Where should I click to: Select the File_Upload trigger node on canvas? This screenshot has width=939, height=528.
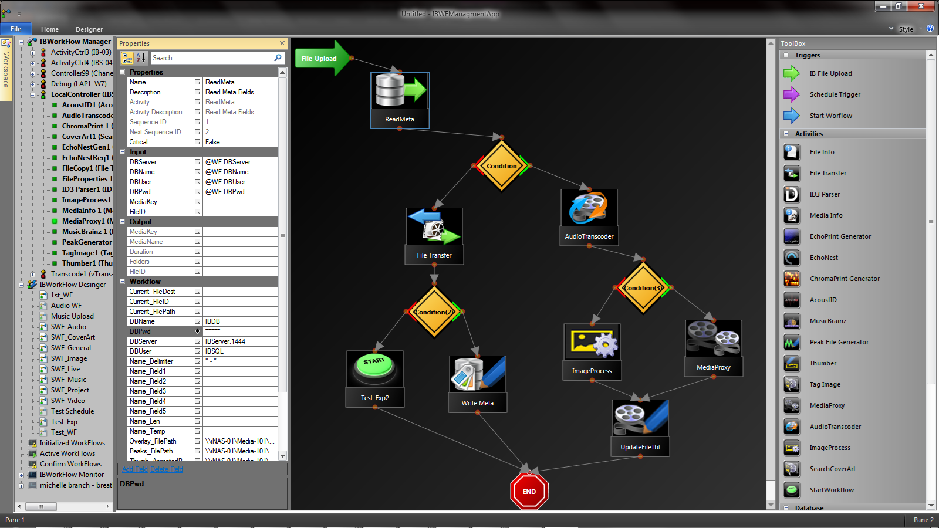[x=322, y=58]
